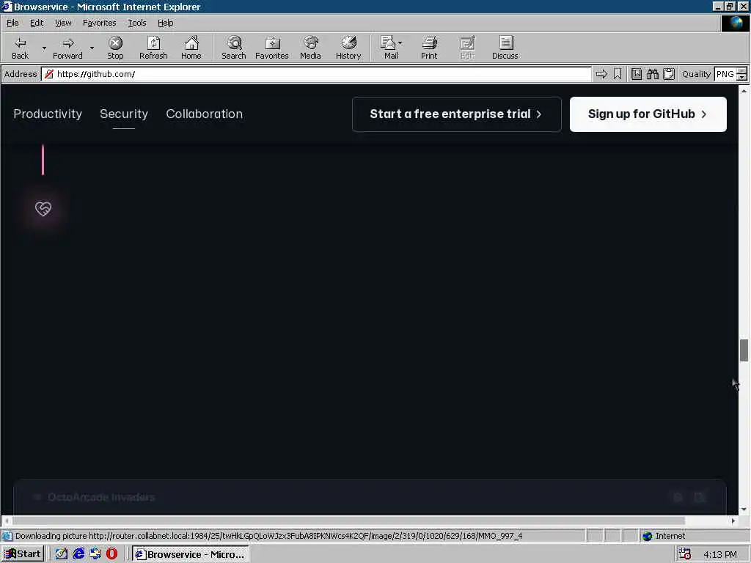This screenshot has height=563, width=751.
Task: Stop the page from loading
Action: pyautogui.click(x=115, y=48)
